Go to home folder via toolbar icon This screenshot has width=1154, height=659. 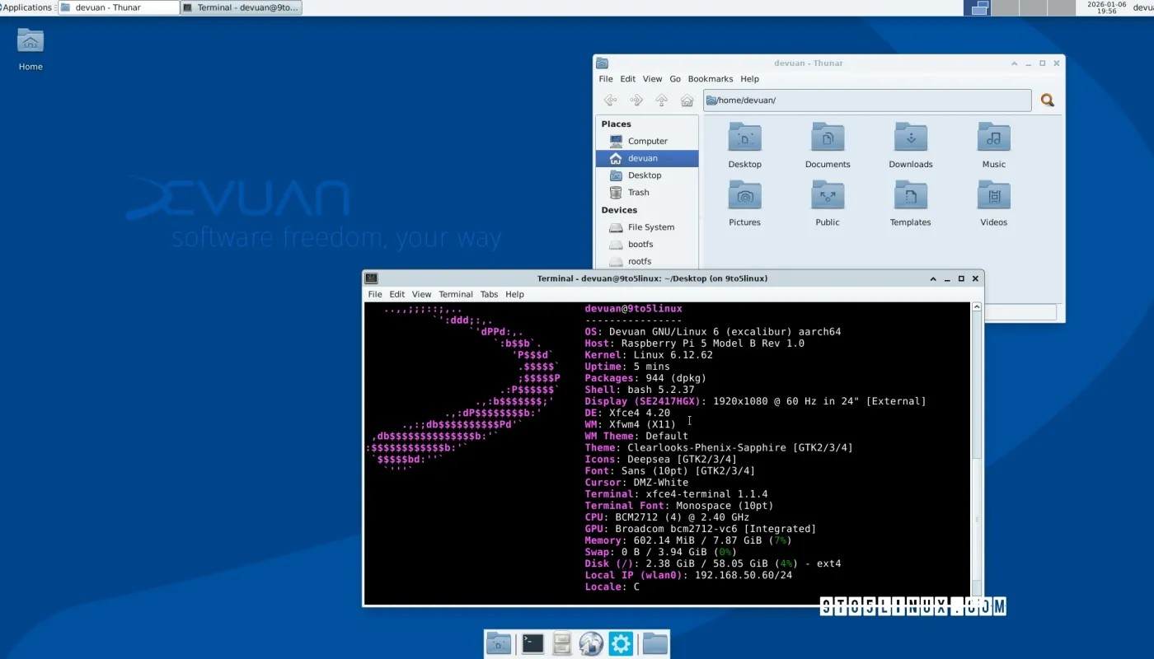tap(687, 100)
